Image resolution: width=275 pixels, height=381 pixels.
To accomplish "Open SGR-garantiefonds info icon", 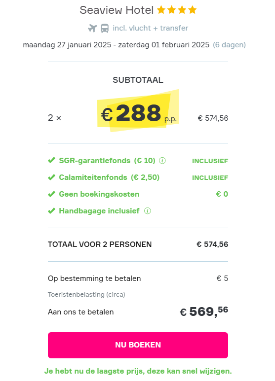I will pos(162,161).
